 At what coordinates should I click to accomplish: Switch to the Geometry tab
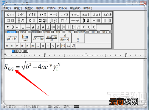click(81, 32)
